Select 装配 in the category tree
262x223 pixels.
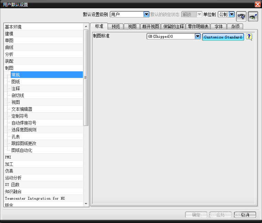click(43, 61)
